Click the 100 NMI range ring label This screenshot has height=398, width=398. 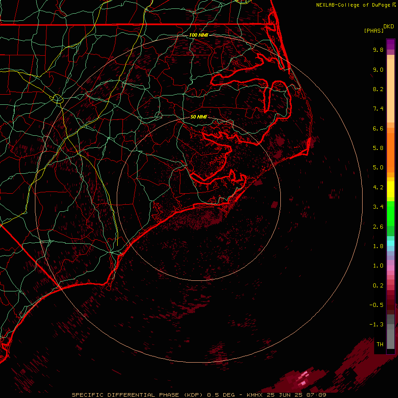pos(199,35)
